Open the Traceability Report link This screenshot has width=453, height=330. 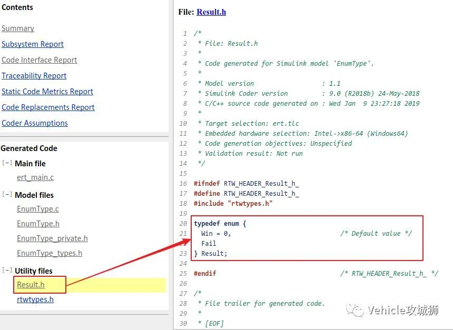click(34, 76)
